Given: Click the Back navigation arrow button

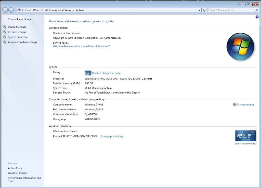Looking at the screenshot, I should [x=5, y=10].
